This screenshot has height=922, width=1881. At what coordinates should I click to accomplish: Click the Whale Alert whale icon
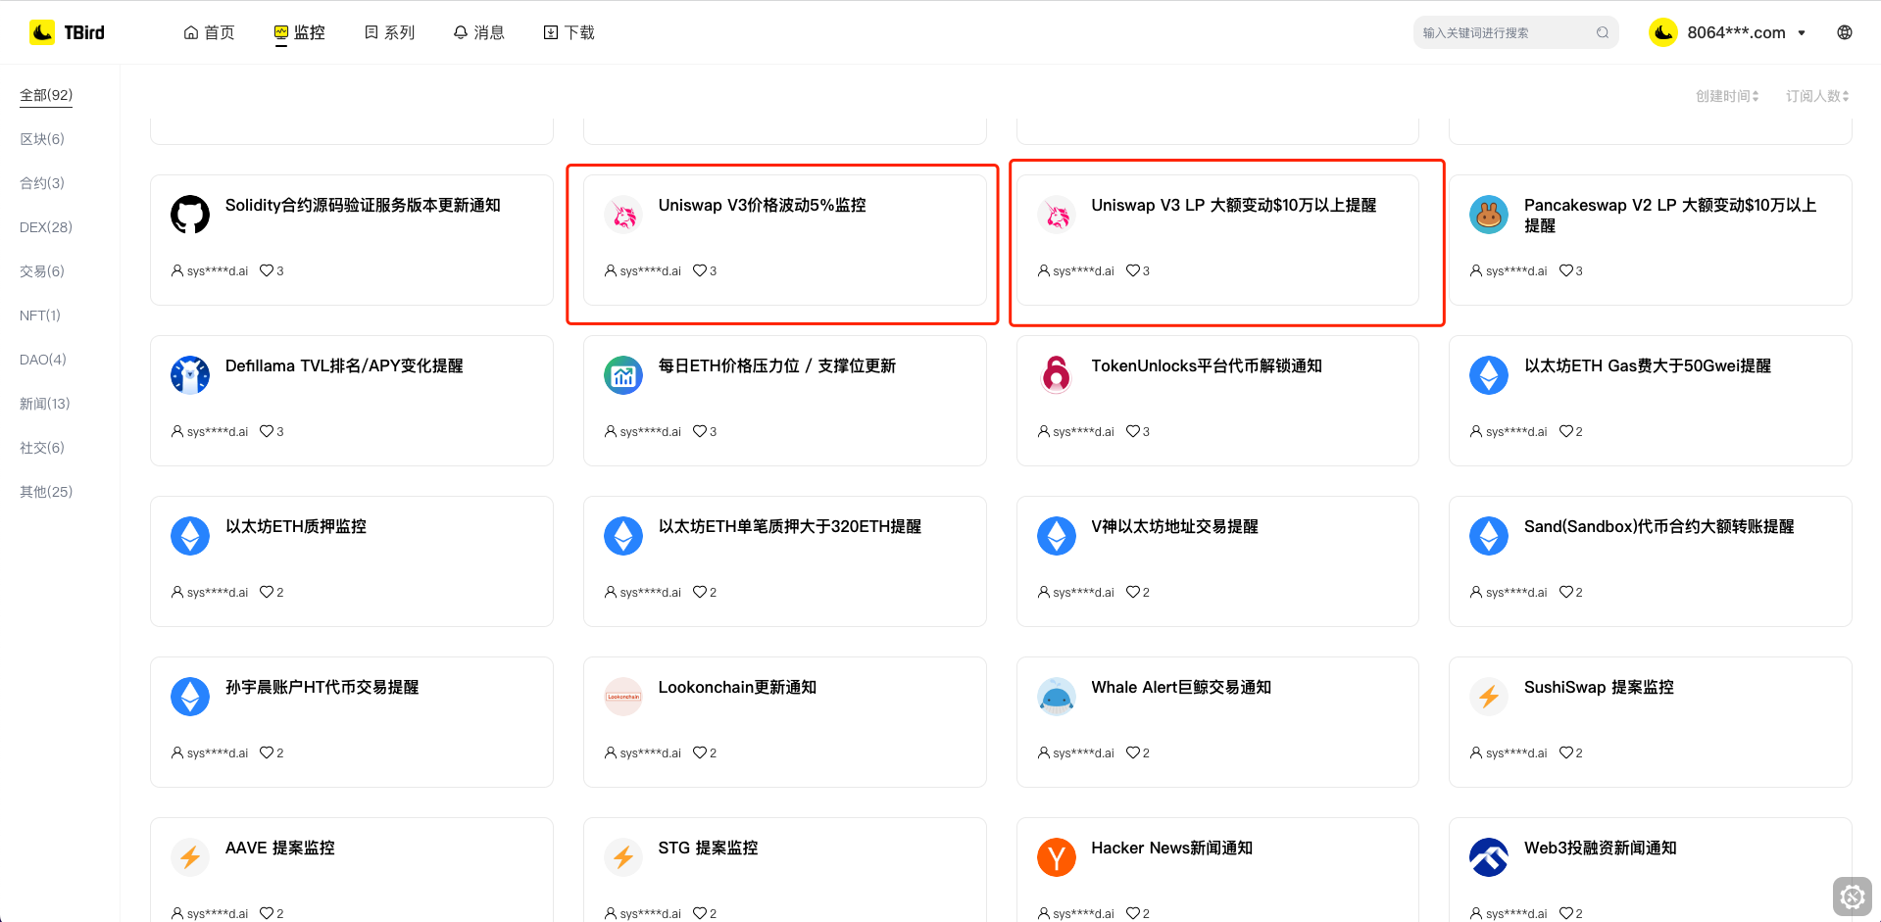click(x=1056, y=697)
